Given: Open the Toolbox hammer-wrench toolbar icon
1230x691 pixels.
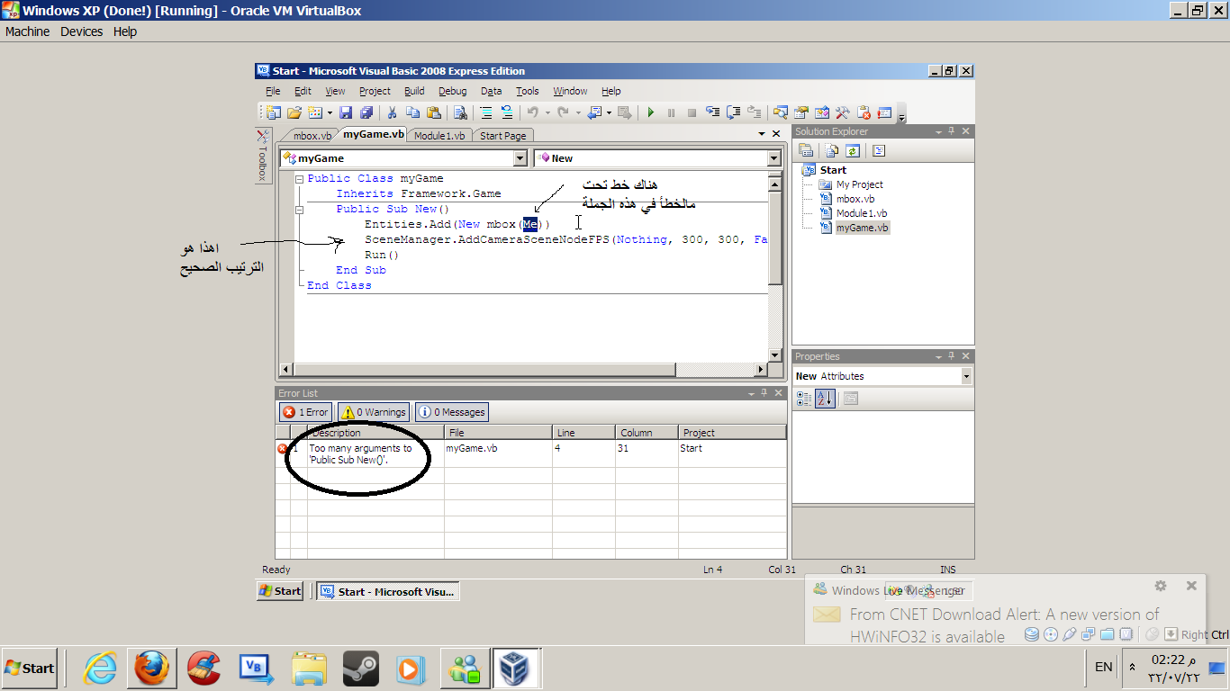Looking at the screenshot, I should coord(842,112).
